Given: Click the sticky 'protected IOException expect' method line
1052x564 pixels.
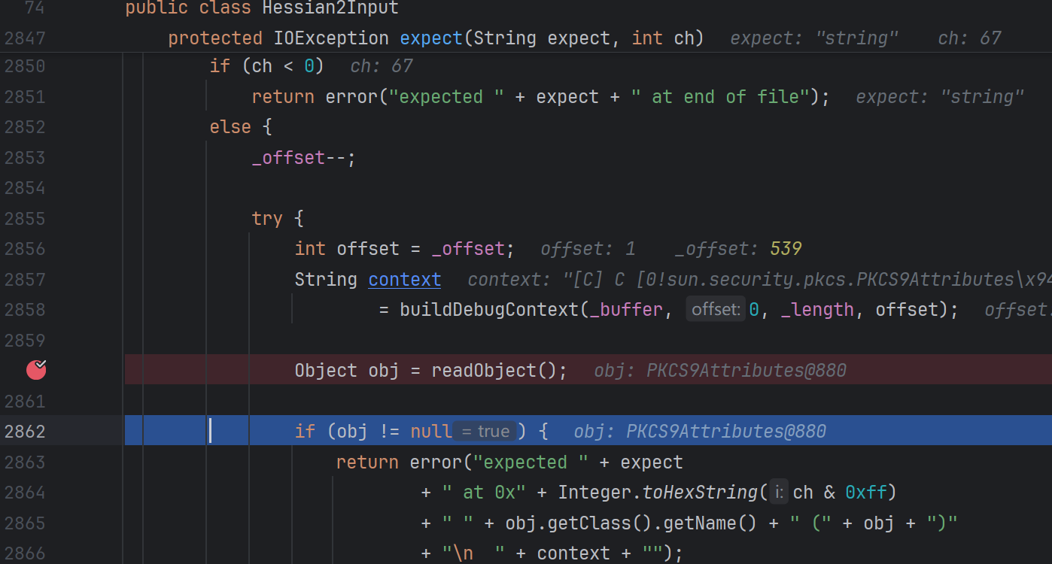Looking at the screenshot, I should [x=435, y=38].
